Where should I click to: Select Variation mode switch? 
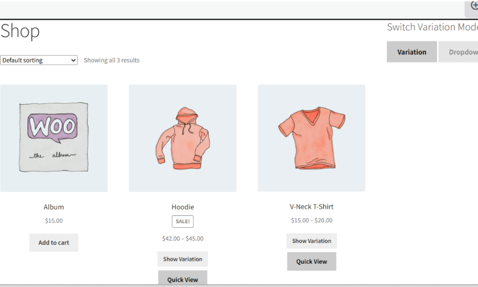point(412,51)
